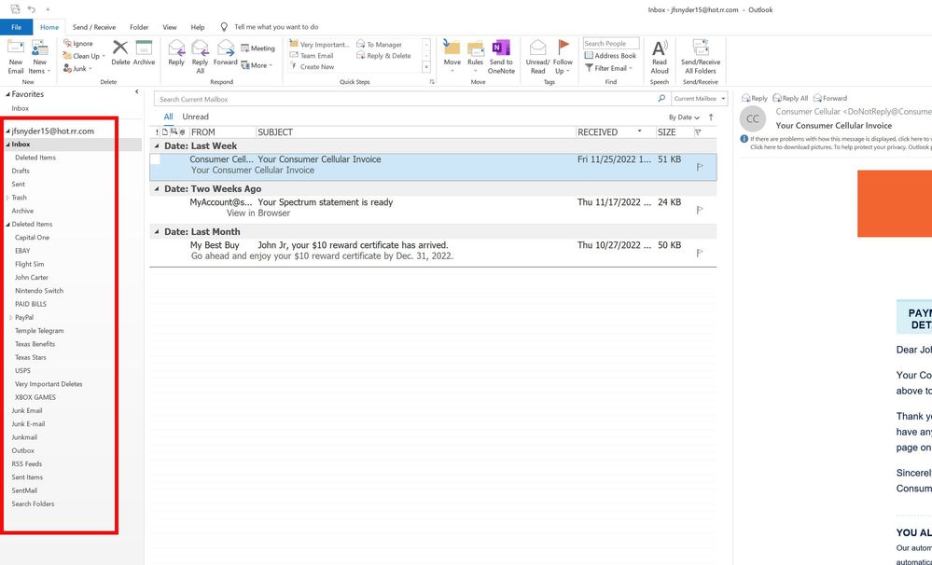Open the Junk Email folder
Screen dimensions: 932x565
pyautogui.click(x=27, y=410)
